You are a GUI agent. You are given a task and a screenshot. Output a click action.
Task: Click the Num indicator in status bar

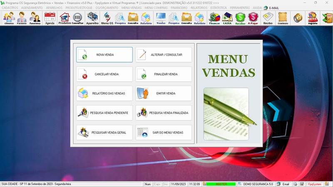148,184
